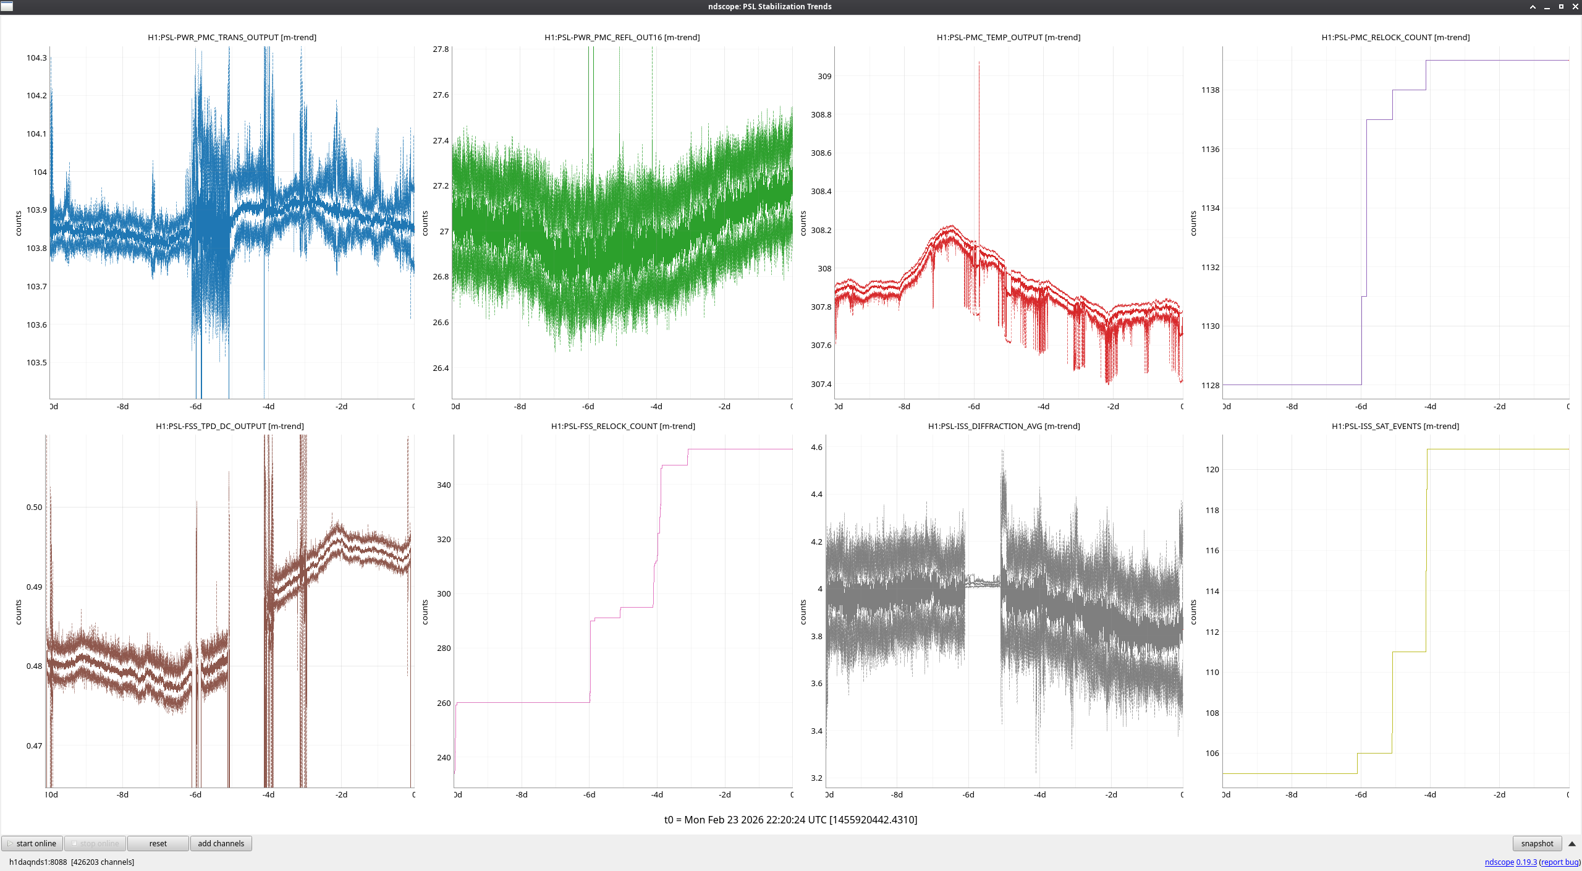Click the t0 timestamp label
The image size is (1582, 871).
790,820
